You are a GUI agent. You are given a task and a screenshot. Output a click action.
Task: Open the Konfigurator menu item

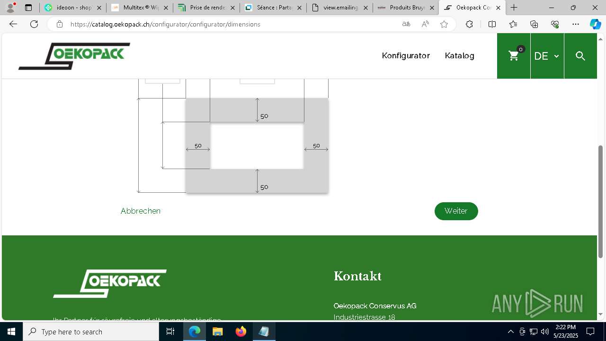point(406,55)
